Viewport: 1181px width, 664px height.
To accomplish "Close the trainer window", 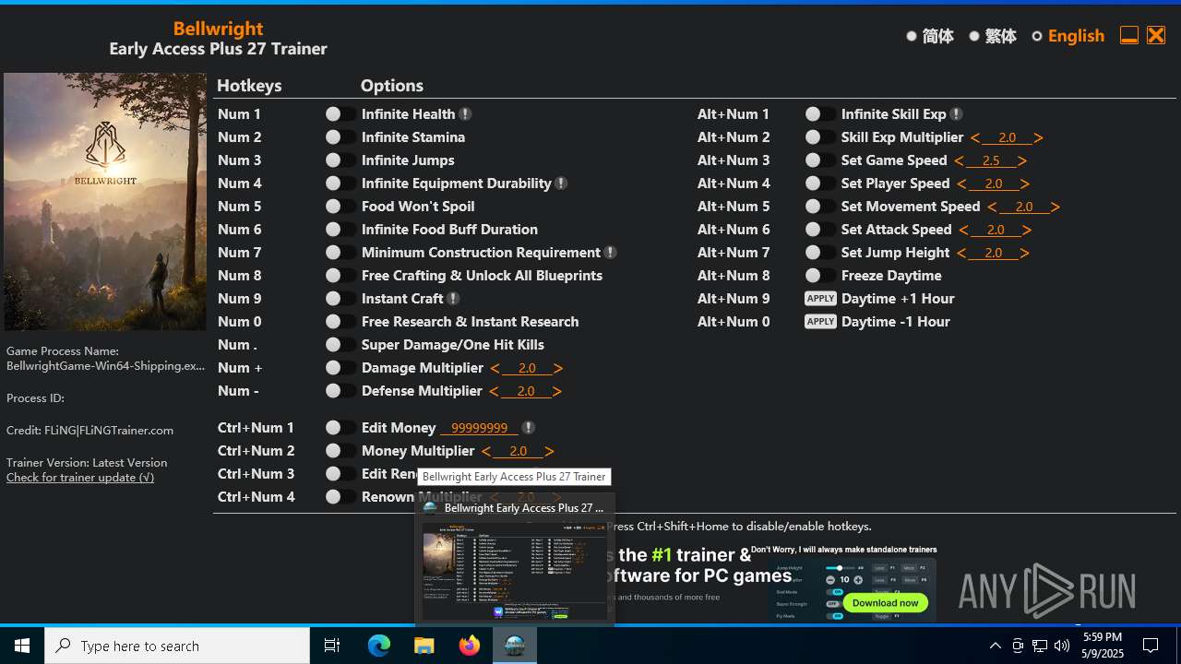I will coord(1156,35).
